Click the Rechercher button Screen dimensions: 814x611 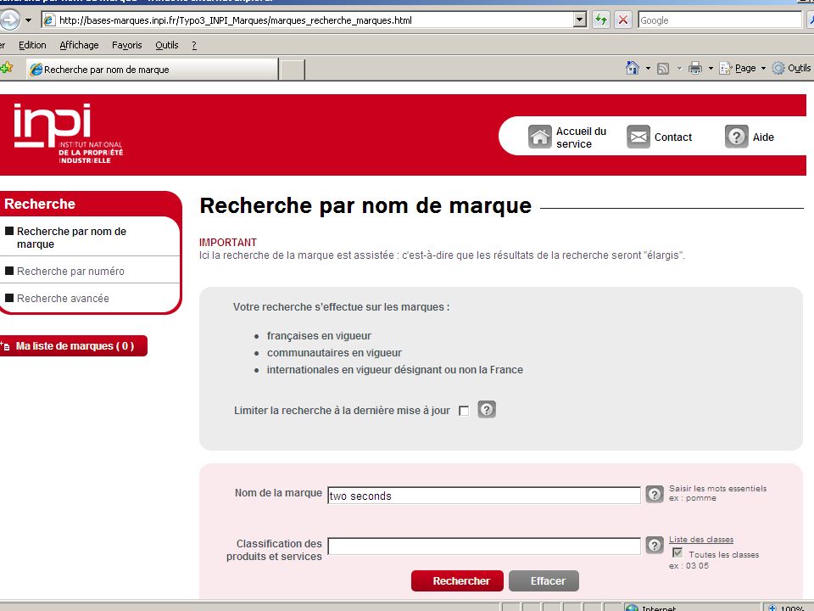point(457,580)
